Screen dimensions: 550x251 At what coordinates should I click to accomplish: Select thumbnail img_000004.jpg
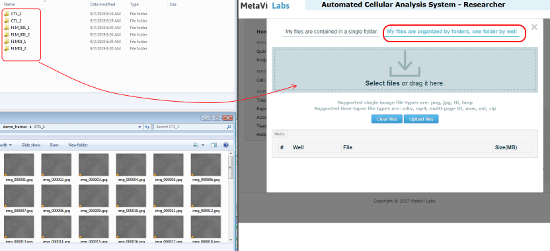pos(131,168)
